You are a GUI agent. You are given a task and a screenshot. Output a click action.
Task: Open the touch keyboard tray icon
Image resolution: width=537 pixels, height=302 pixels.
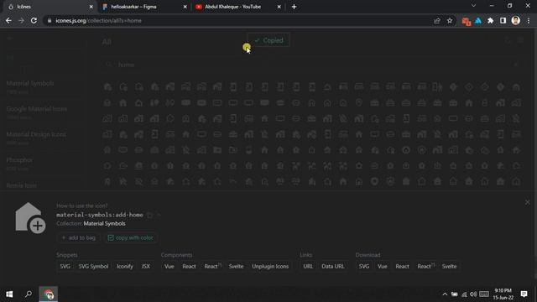484,294
